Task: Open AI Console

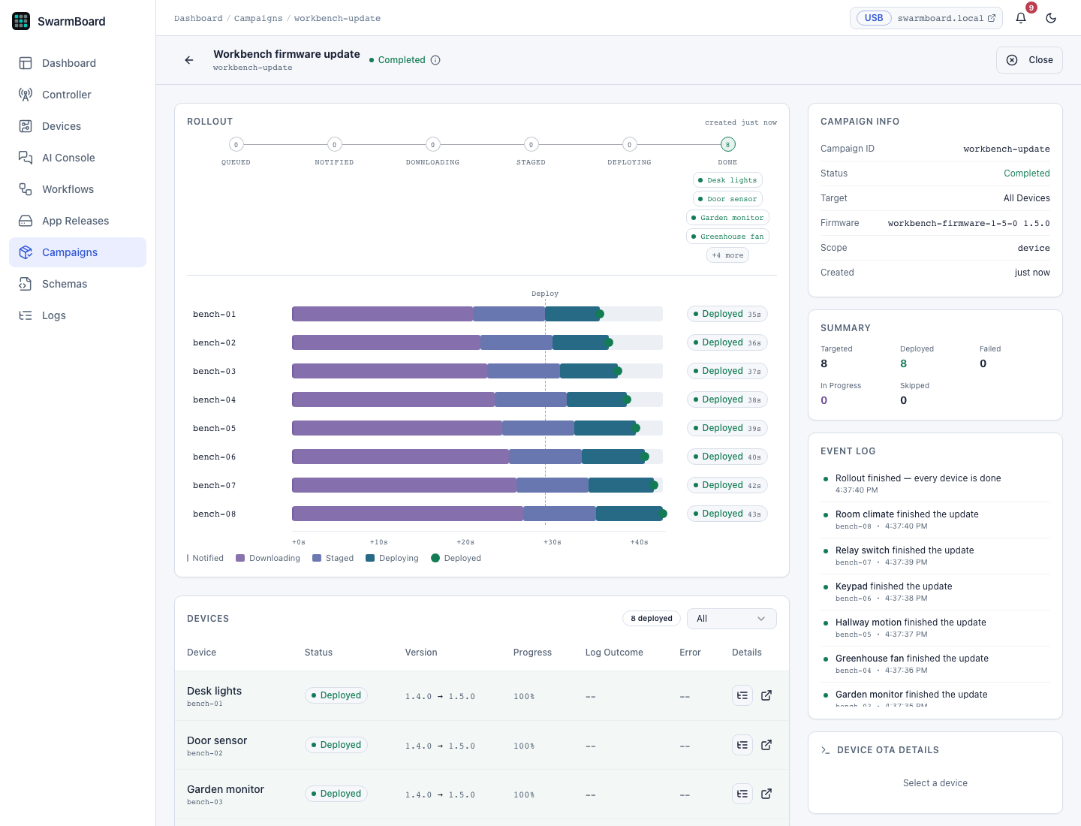Action: [x=77, y=158]
